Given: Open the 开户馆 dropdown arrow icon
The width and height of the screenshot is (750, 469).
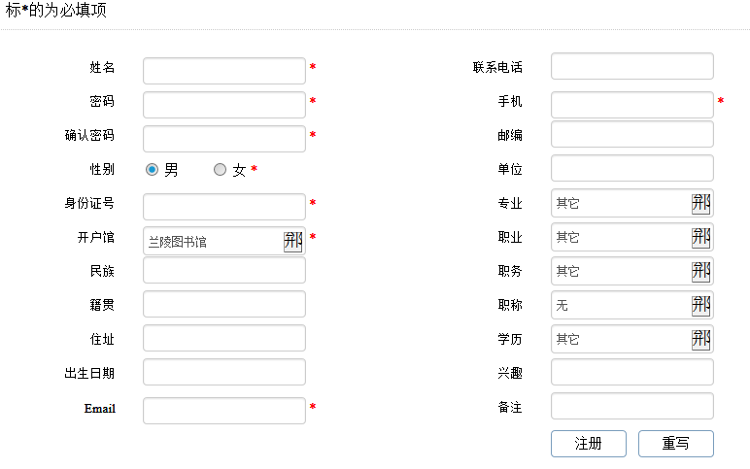Looking at the screenshot, I should tap(293, 242).
